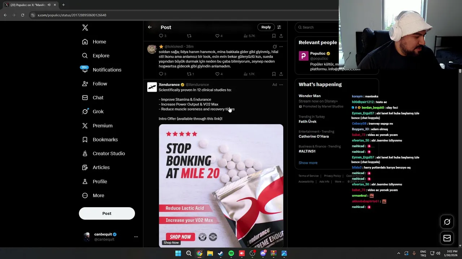
Task: View analytics showing 5.7K views
Action: pos(249,36)
